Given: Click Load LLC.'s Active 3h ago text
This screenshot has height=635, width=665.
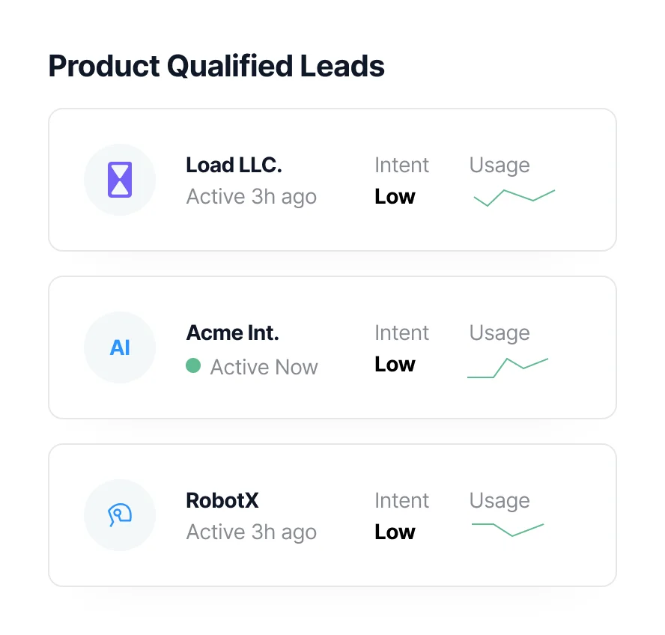Looking at the screenshot, I should pos(252,197).
